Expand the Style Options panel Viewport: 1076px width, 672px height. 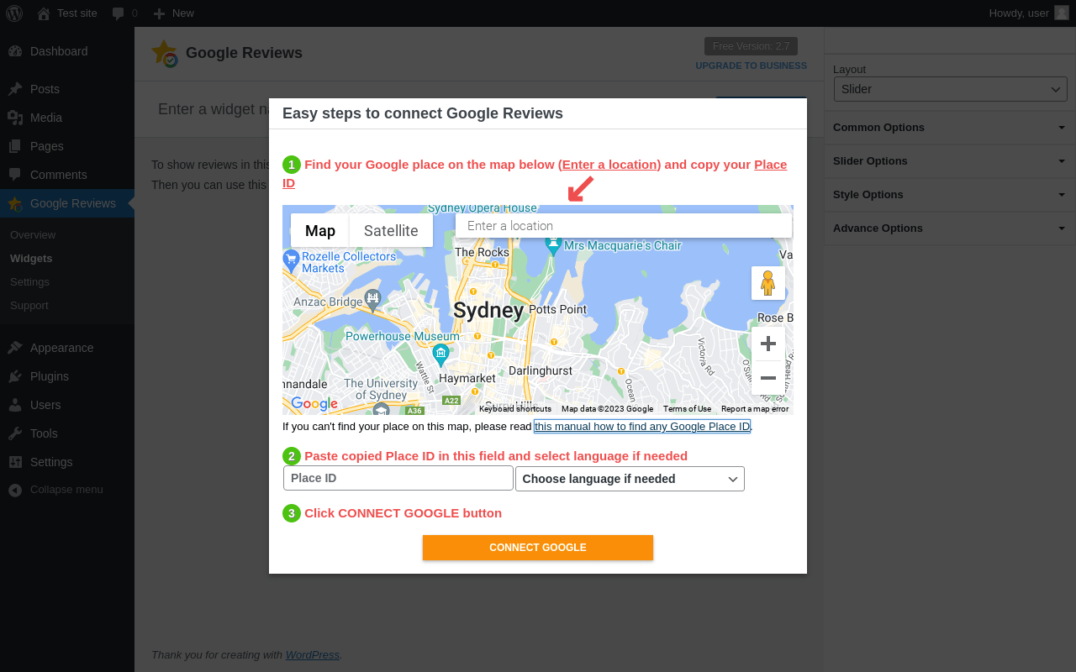pos(950,195)
